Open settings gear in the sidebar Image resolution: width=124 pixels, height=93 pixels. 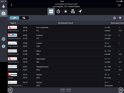(3, 39)
